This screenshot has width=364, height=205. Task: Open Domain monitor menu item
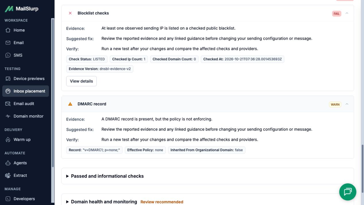tap(25, 116)
